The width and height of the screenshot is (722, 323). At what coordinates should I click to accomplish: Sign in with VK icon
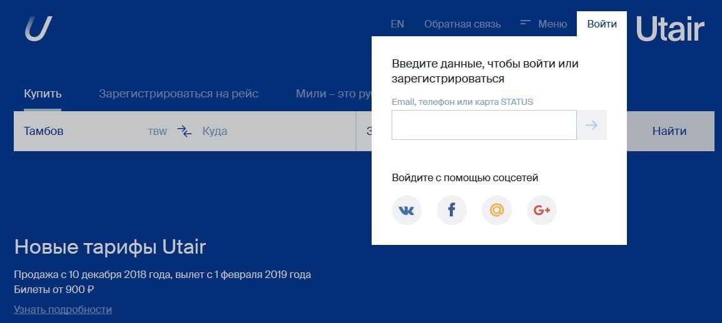(407, 211)
